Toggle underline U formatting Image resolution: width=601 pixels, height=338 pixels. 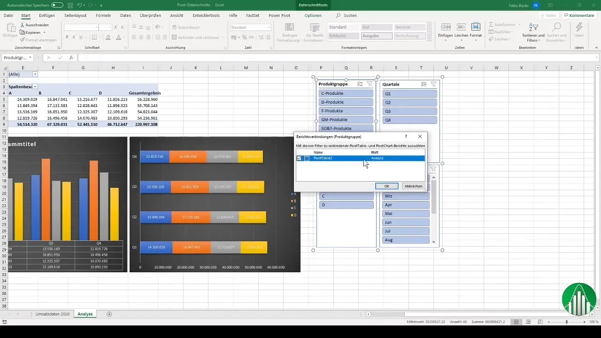[81, 37]
